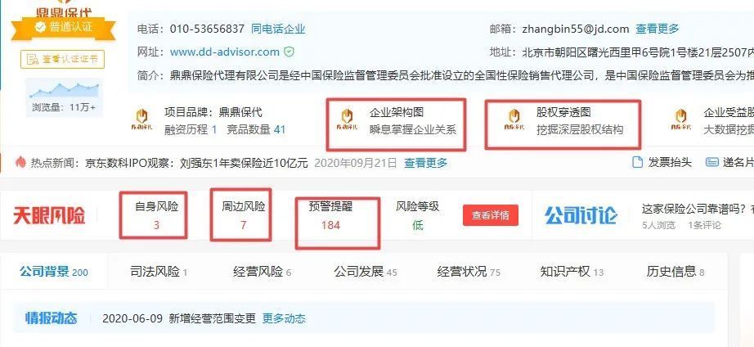Click the green website verified shield icon
The width and height of the screenshot is (754, 347).
289,52
